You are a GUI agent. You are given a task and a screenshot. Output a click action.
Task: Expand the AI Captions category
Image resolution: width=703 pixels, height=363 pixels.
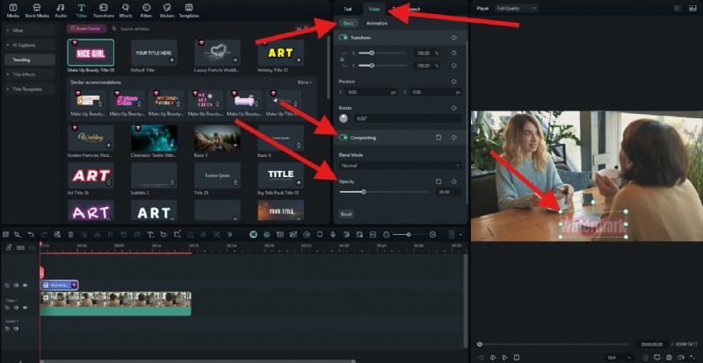pyautogui.click(x=30, y=46)
